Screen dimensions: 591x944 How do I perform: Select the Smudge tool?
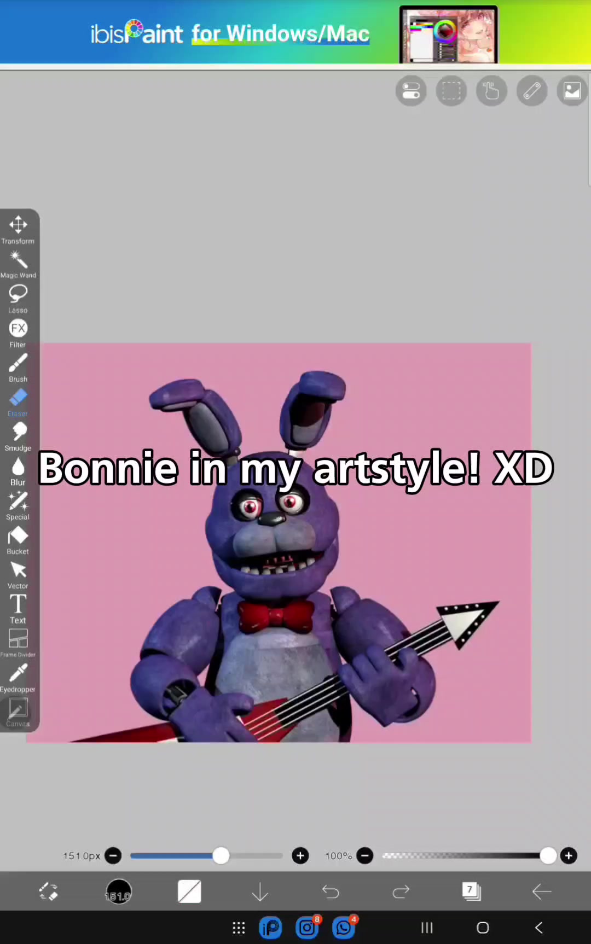pyautogui.click(x=18, y=436)
